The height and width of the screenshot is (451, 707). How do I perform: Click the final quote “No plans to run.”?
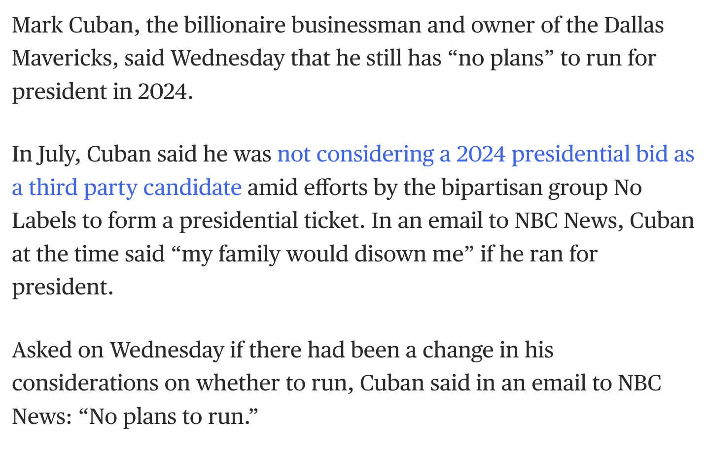pyautogui.click(x=168, y=417)
